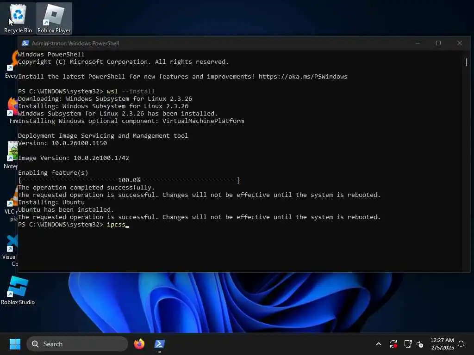Select the Everything desktop shortcut
This screenshot has width=474, height=355.
tap(12, 64)
